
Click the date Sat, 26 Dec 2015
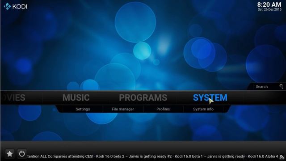click(269, 9)
